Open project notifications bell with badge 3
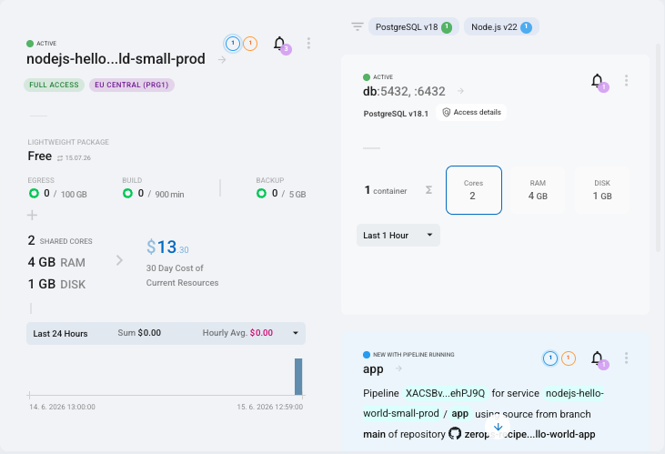This screenshot has width=665, height=454. click(279, 44)
